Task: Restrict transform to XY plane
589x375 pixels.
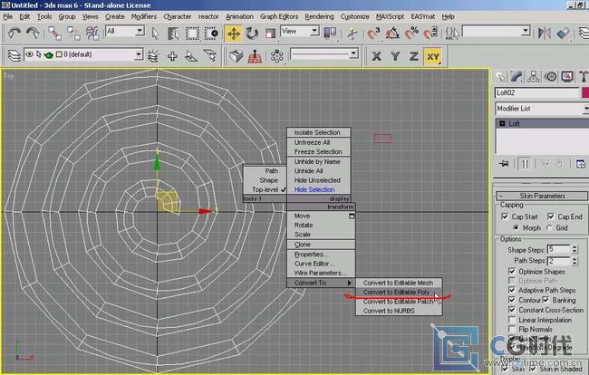Action: [433, 56]
